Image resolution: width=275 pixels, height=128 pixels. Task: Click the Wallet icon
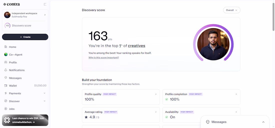(6, 86)
